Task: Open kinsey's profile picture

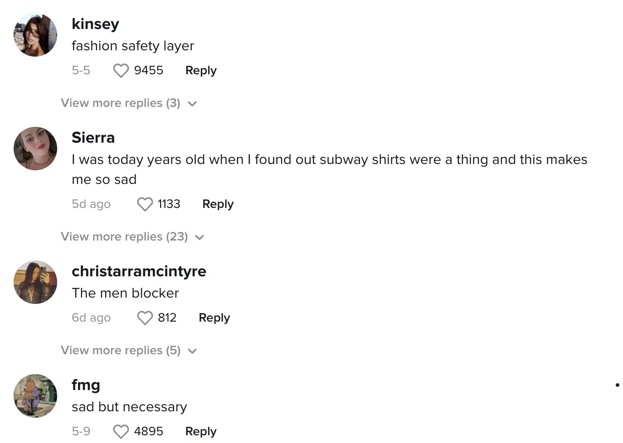Action: pyautogui.click(x=35, y=35)
